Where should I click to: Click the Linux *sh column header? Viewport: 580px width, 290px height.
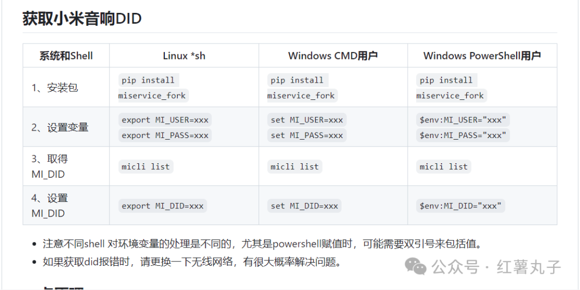(x=184, y=56)
